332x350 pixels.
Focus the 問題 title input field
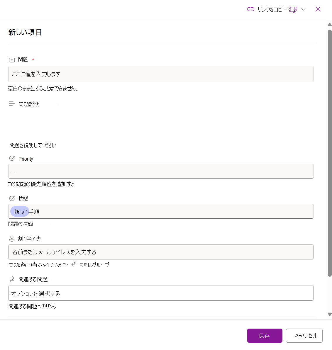(x=161, y=74)
